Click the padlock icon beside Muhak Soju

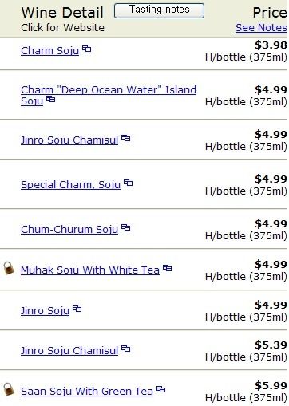coord(9,268)
